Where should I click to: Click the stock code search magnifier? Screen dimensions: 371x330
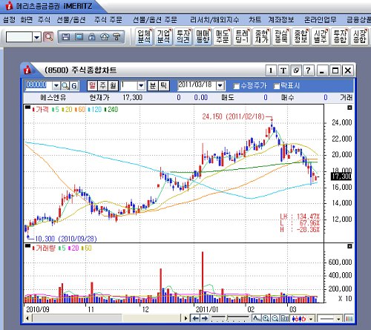(65, 86)
